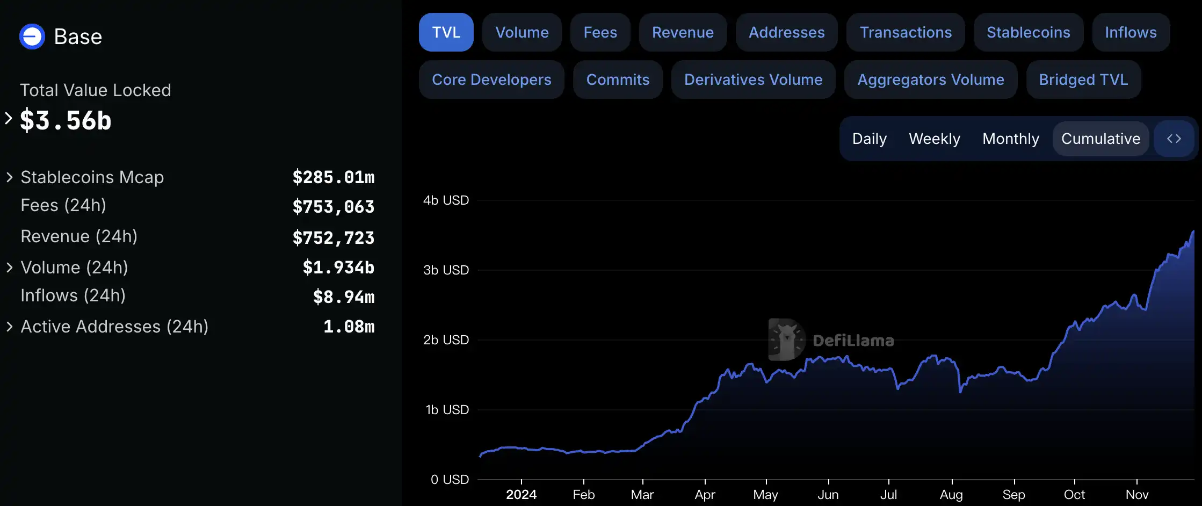Open the Inflows tab
The image size is (1202, 506).
coord(1131,32)
